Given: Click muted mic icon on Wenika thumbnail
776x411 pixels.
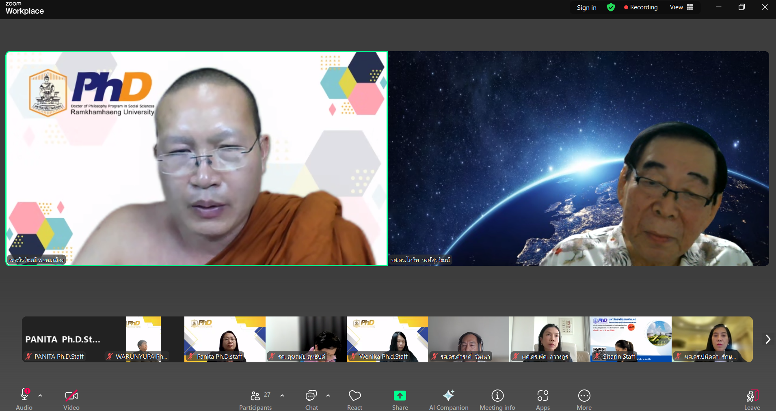Looking at the screenshot, I should pos(354,356).
